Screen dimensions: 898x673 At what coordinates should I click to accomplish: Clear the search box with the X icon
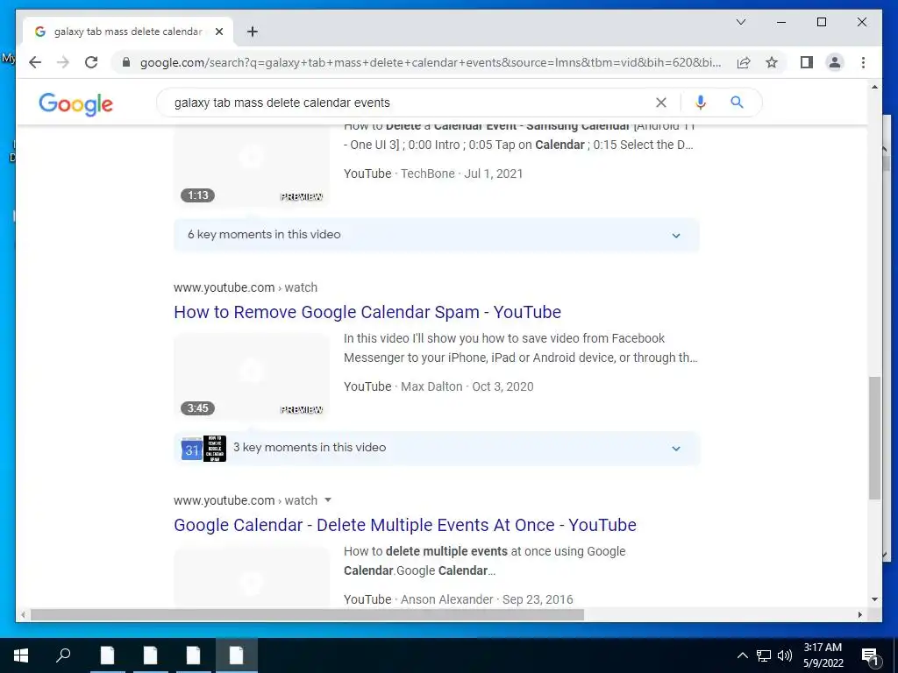tap(661, 103)
